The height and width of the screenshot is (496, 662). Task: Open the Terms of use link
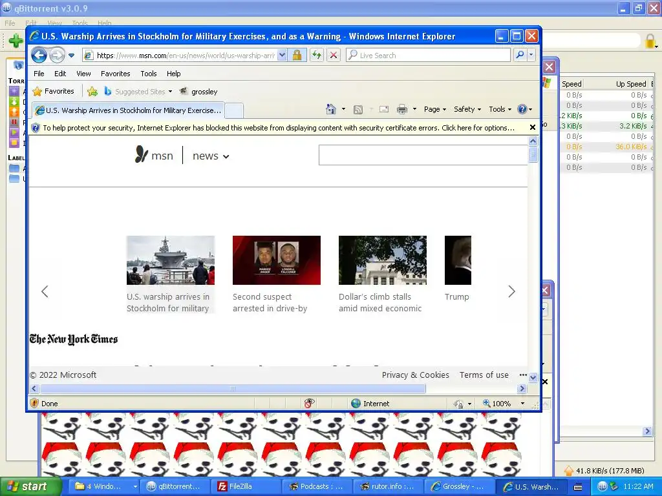(484, 375)
